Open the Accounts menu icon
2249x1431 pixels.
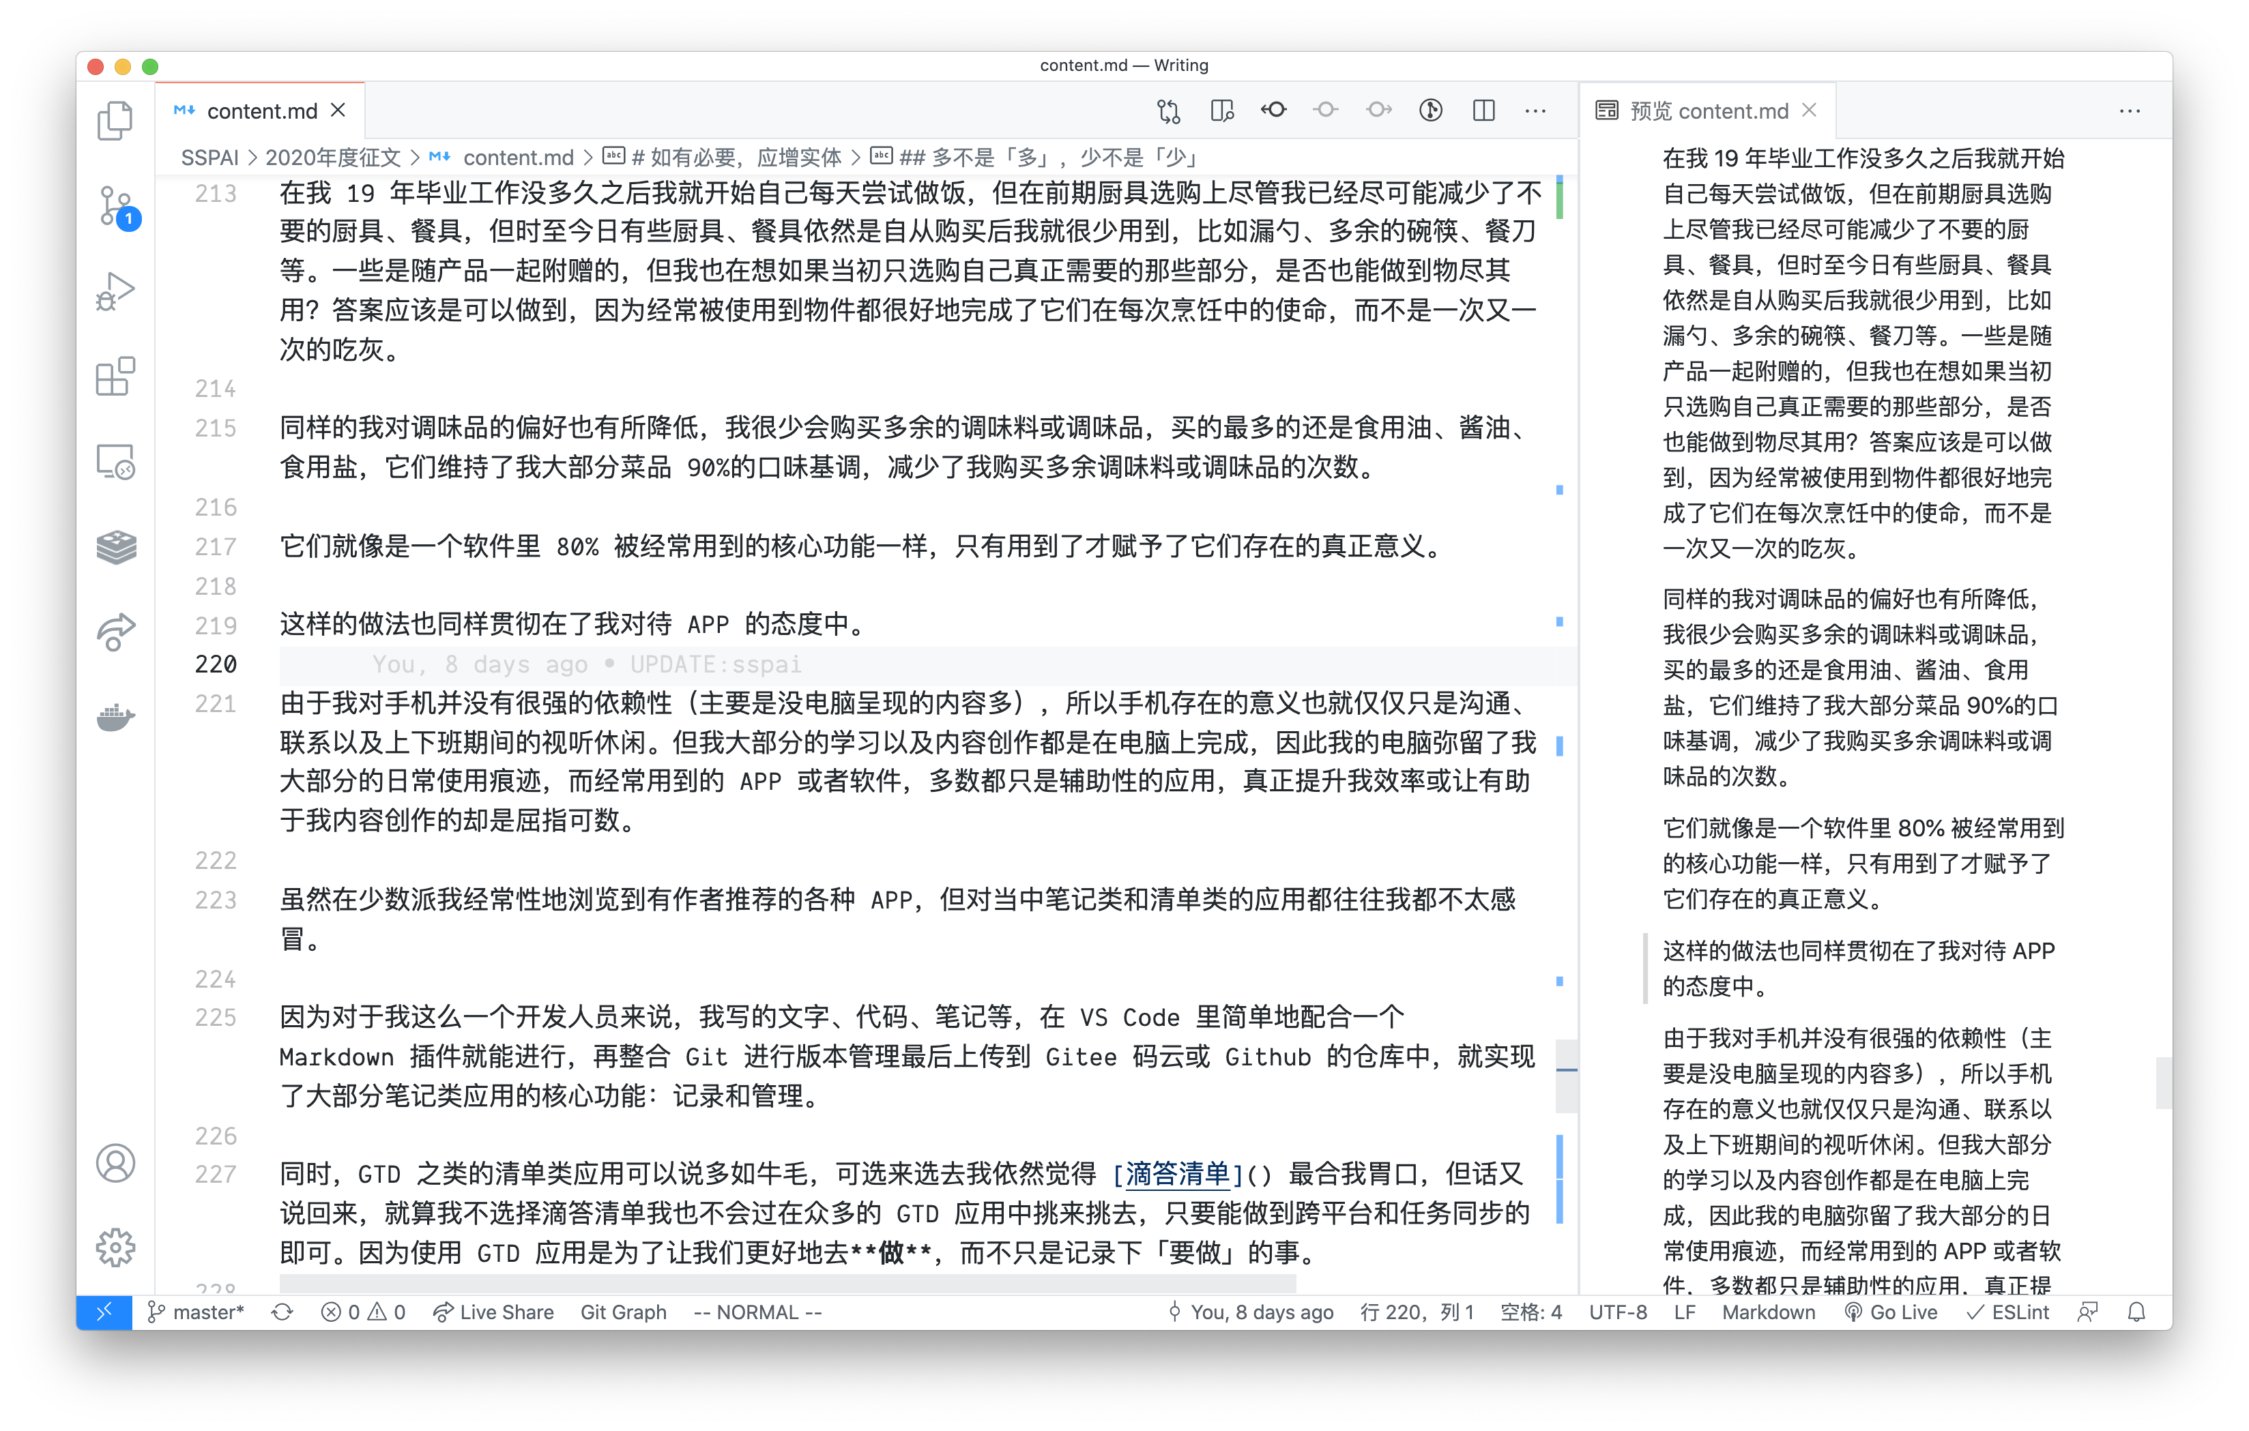tap(115, 1163)
